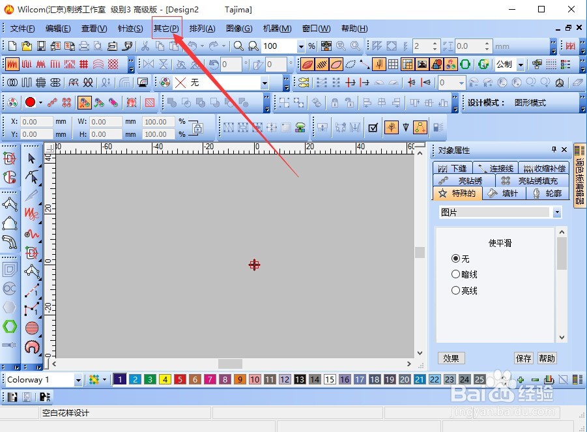Select the 无 smoothing radio button
587x432 pixels.
point(455,258)
